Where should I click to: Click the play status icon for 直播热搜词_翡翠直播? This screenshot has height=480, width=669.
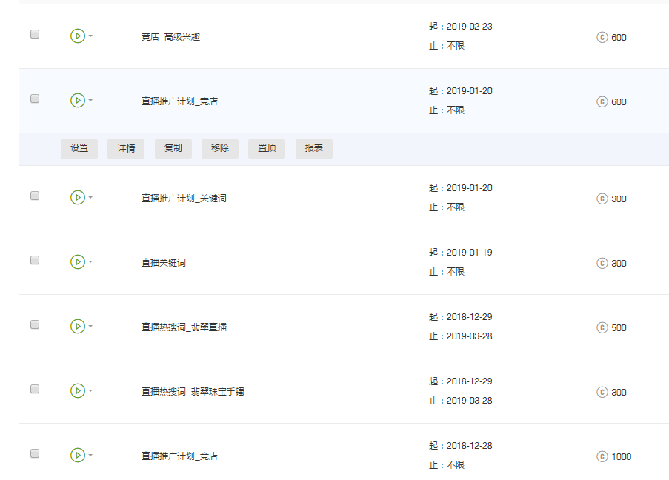pyautogui.click(x=78, y=326)
